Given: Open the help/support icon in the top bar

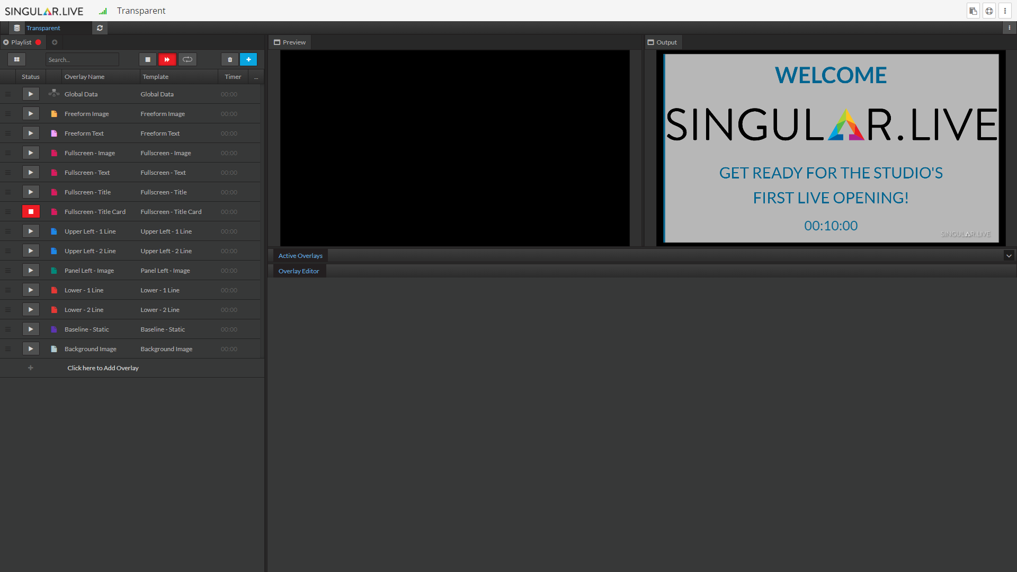Looking at the screenshot, I should pyautogui.click(x=989, y=11).
